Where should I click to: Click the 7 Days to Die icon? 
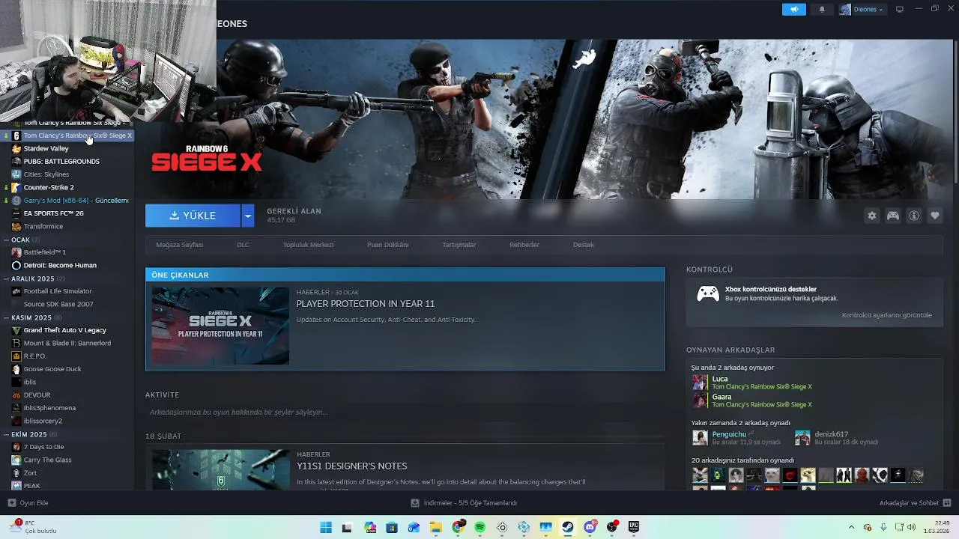coord(16,447)
